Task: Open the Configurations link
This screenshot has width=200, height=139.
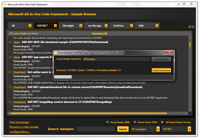Action: click(x=20, y=132)
